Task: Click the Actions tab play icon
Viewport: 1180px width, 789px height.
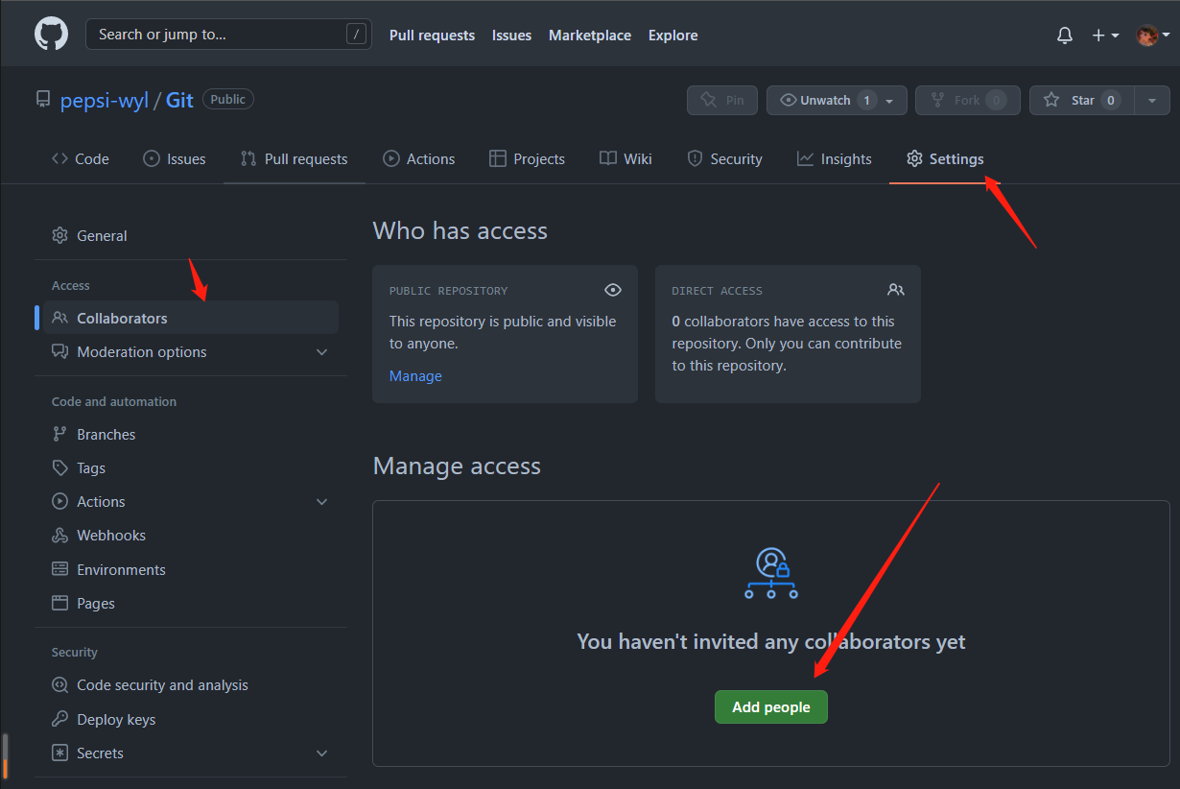Action: point(390,158)
